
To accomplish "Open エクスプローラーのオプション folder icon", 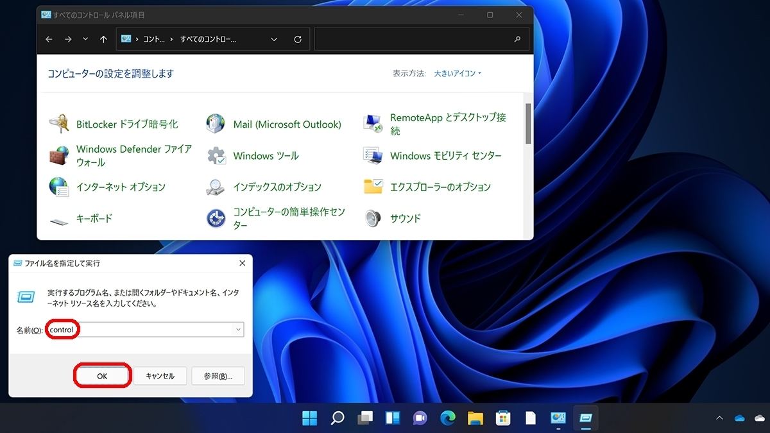I will tap(373, 187).
